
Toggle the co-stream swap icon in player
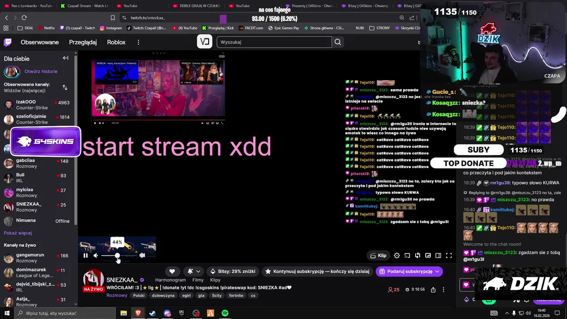pyautogui.click(x=417, y=255)
